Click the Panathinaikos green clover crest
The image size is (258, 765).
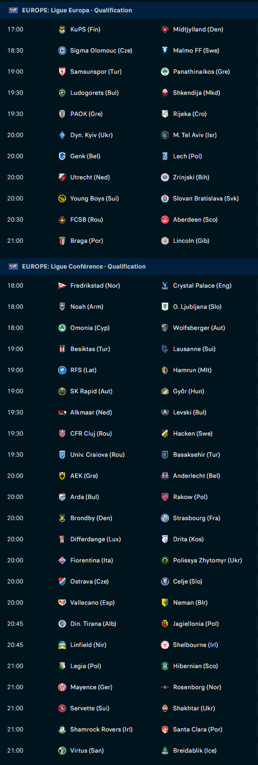coord(165,72)
